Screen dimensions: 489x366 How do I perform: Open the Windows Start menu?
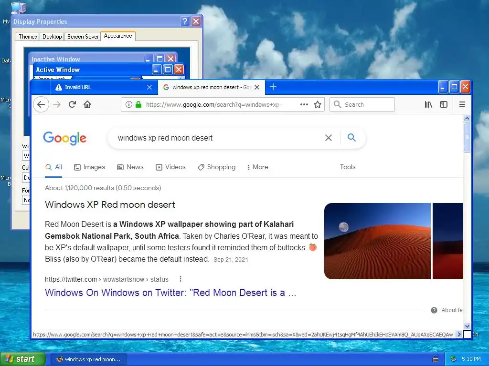(x=22, y=359)
